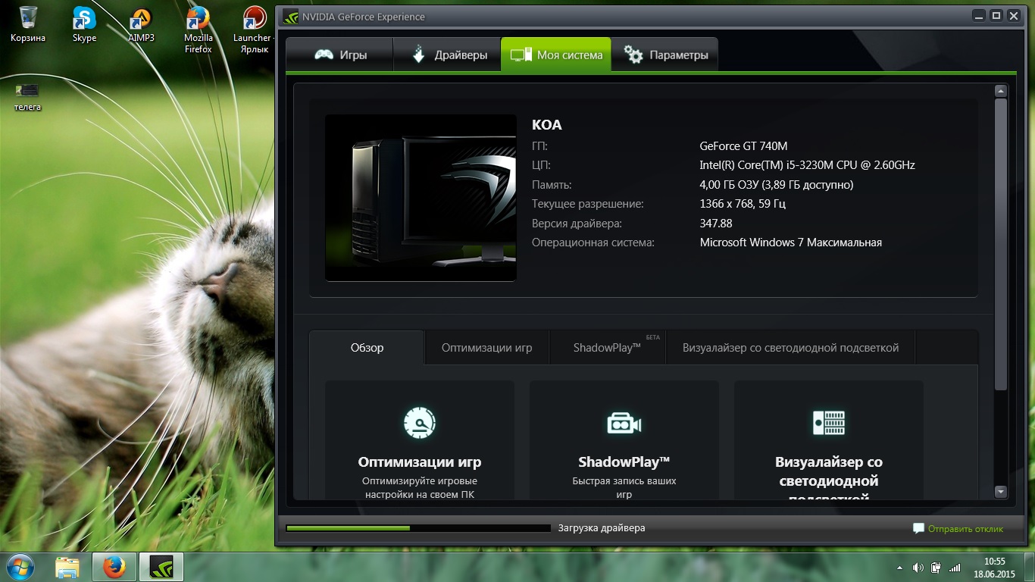Show hidden tray icons arrow

click(899, 568)
